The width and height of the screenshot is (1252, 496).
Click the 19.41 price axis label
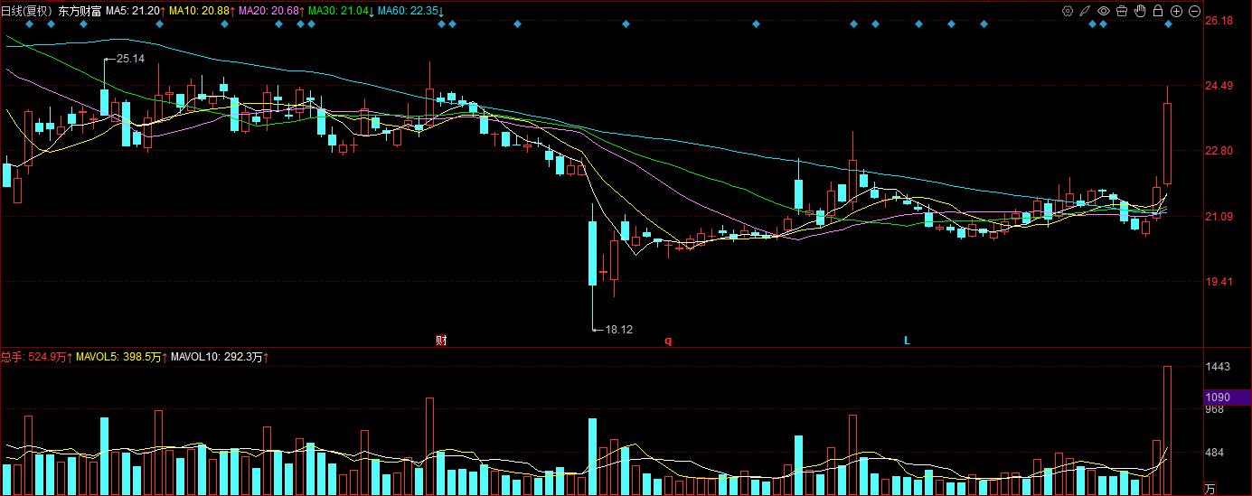[1219, 282]
